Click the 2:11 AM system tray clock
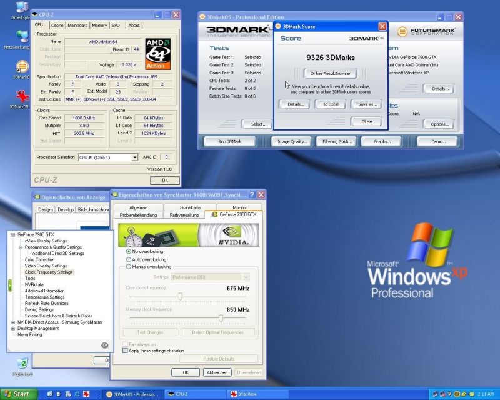 (486, 394)
